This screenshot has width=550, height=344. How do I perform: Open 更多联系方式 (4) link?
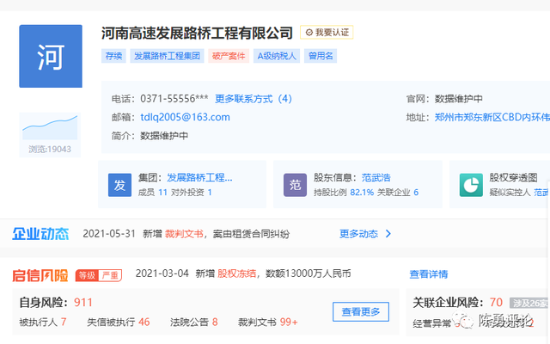click(254, 99)
